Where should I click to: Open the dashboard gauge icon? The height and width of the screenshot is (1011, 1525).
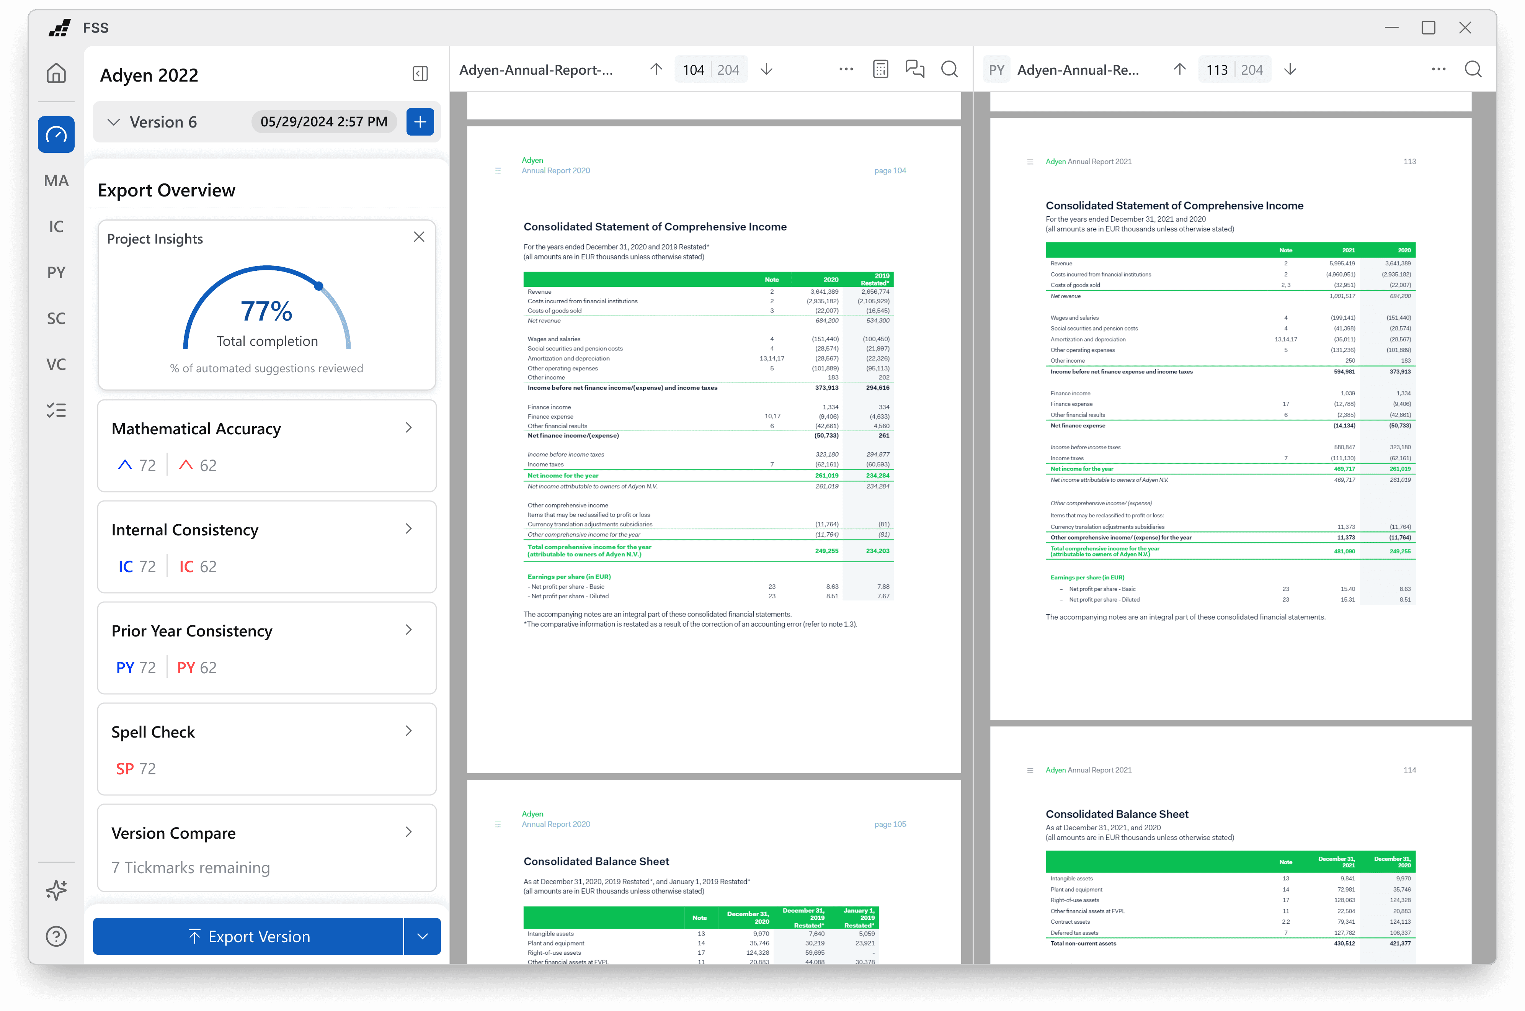(56, 135)
